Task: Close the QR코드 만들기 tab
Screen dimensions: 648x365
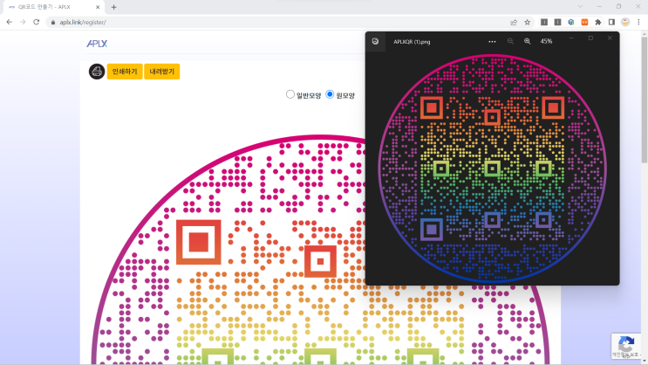Action: click(x=98, y=7)
